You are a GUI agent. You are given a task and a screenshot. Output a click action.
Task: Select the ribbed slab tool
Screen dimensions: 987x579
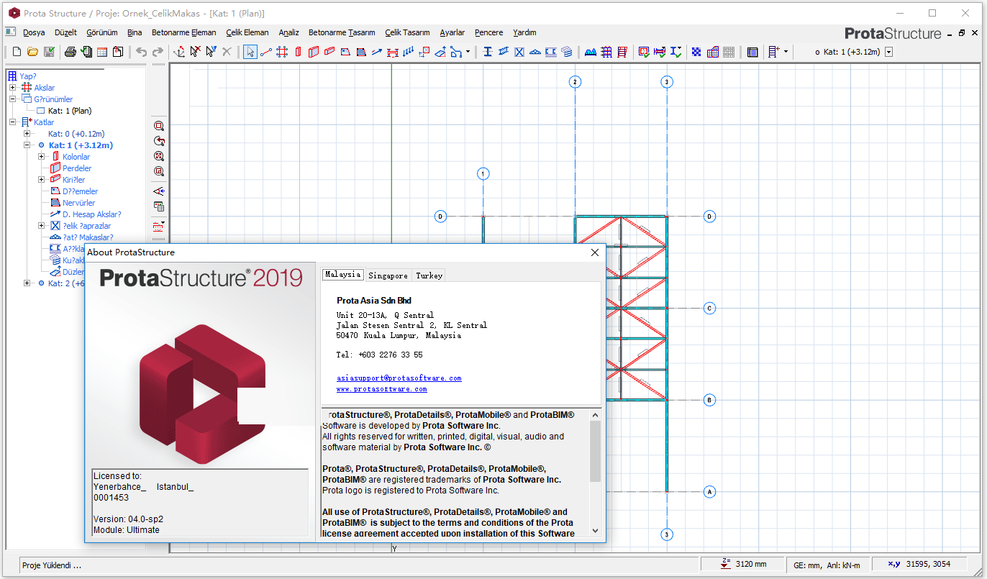coord(361,52)
